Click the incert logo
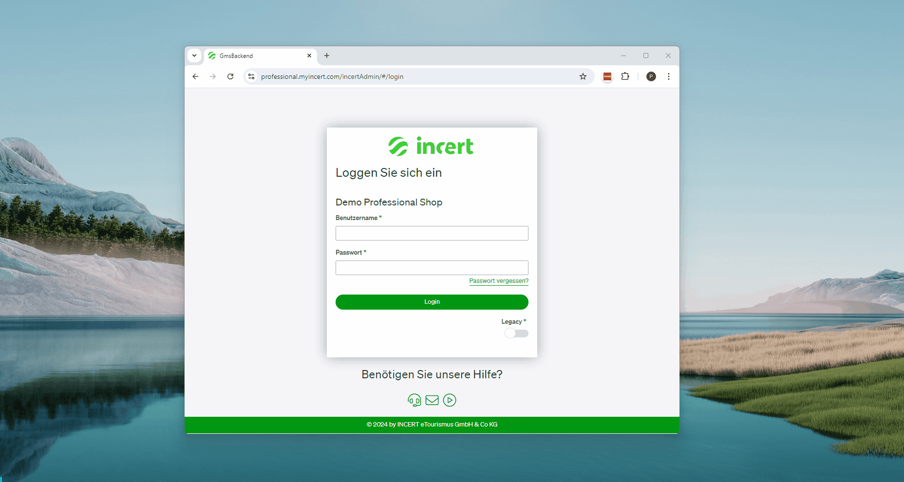 pyautogui.click(x=431, y=146)
